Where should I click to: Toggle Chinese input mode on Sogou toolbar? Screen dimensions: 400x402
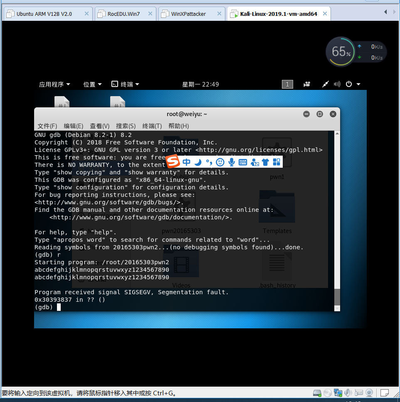[187, 162]
